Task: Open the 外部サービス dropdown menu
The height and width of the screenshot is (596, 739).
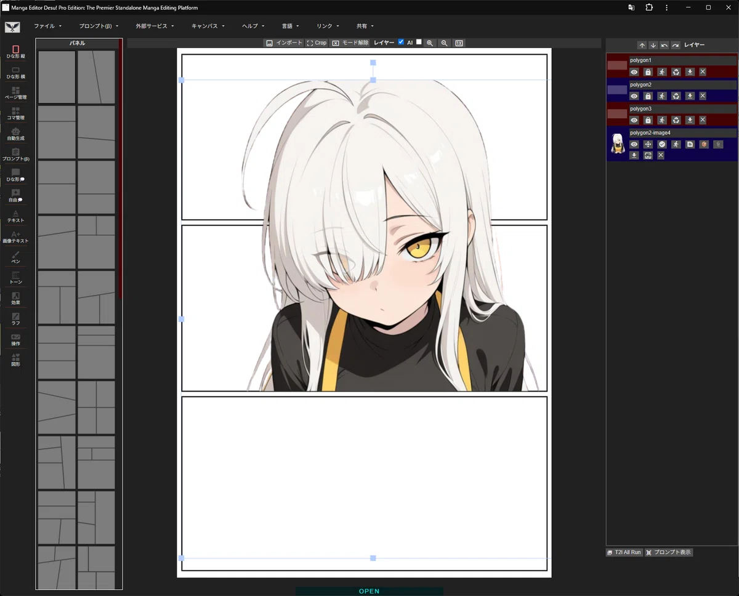Action: pyautogui.click(x=155, y=26)
